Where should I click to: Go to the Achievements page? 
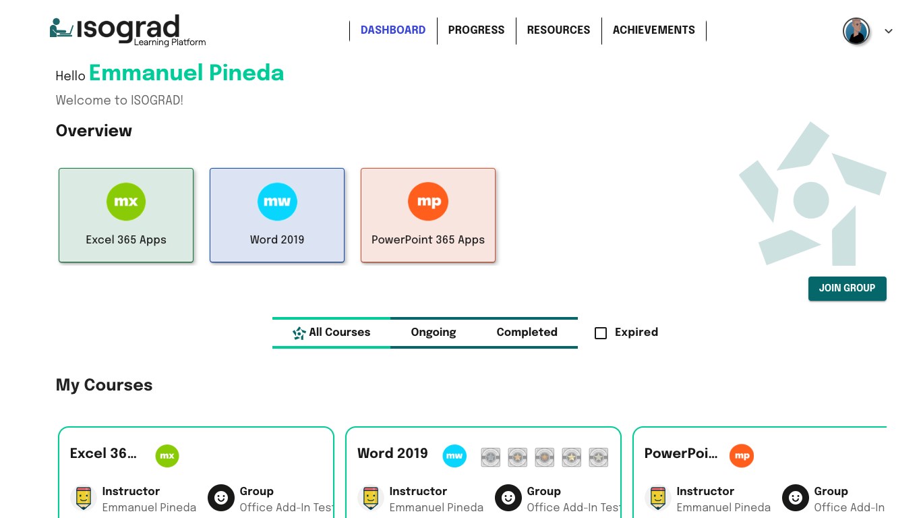click(653, 30)
